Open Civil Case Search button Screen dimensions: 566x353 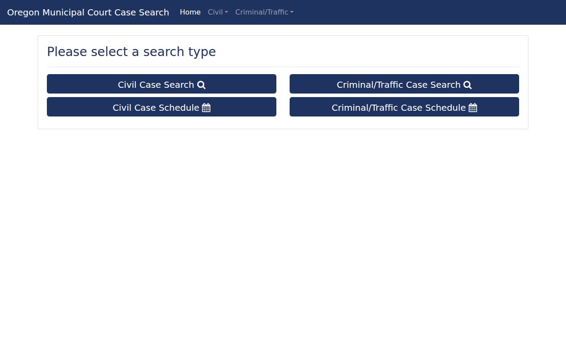coord(161,84)
